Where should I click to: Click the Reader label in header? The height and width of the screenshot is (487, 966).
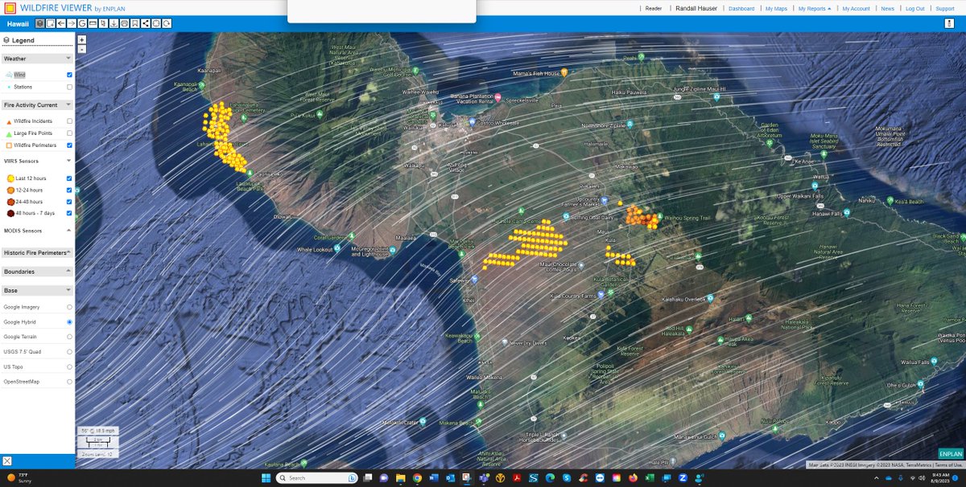[654, 9]
